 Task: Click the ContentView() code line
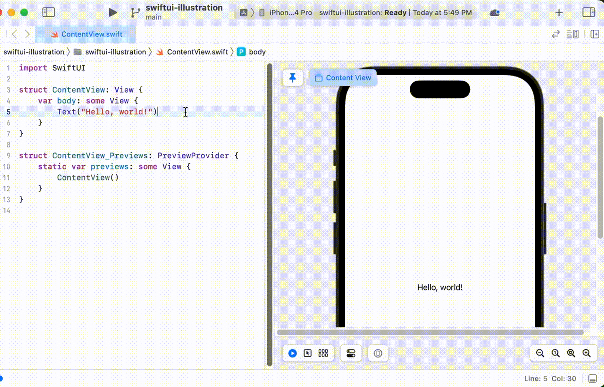[x=88, y=178]
